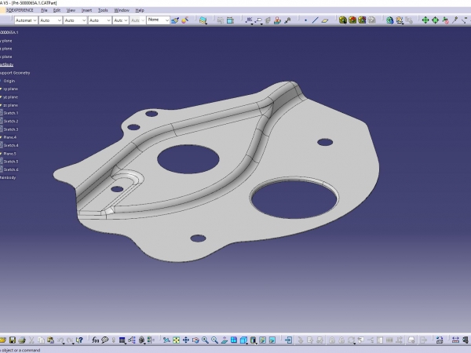Click the Open folder icon

2,340
